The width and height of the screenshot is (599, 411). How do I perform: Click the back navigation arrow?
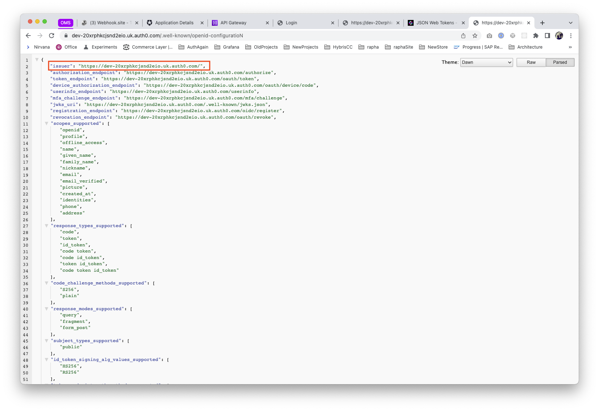[28, 36]
